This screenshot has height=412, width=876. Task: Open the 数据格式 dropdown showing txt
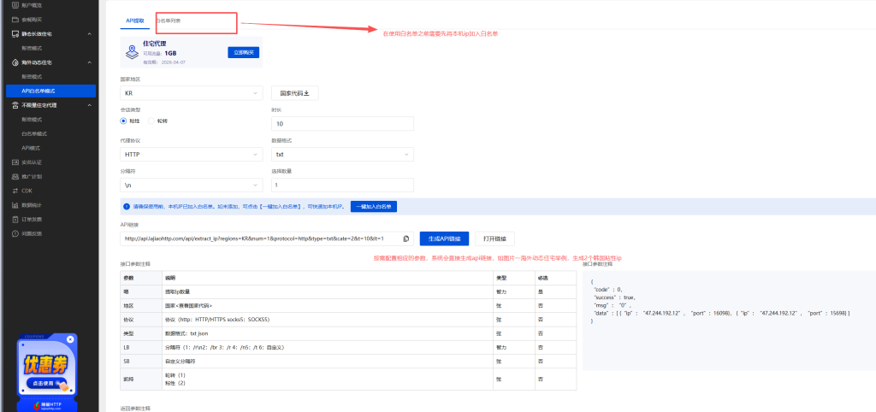(x=342, y=154)
